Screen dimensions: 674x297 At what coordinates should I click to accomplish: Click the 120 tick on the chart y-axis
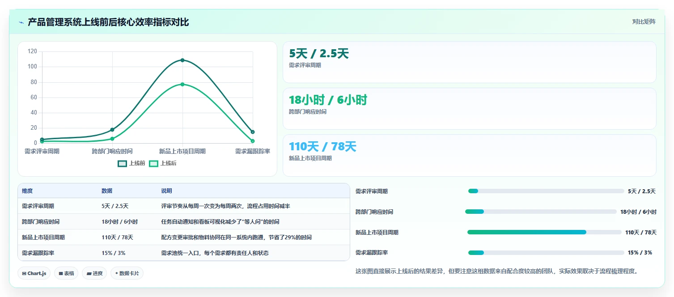(x=32, y=51)
